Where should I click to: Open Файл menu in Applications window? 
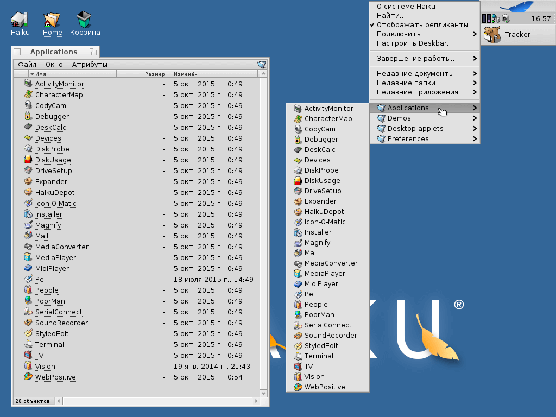click(27, 65)
